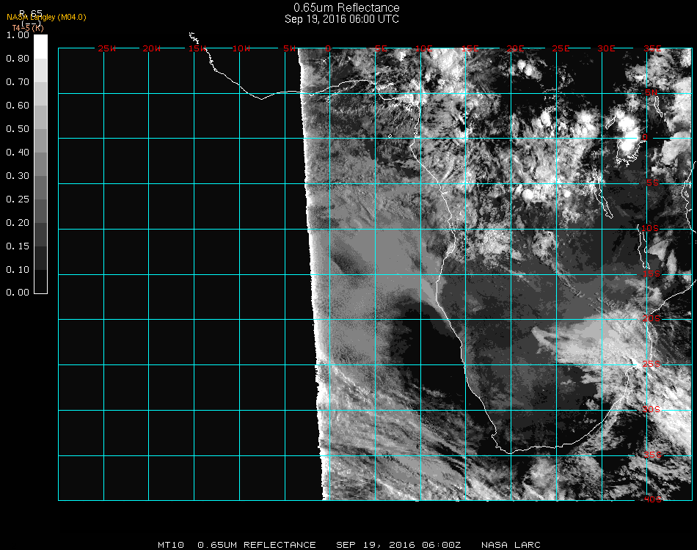Click the 0.30 colorbar scale value
Screen dimensions: 697x550
18,177
